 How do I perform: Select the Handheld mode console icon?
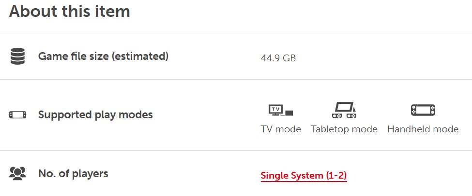(423, 110)
